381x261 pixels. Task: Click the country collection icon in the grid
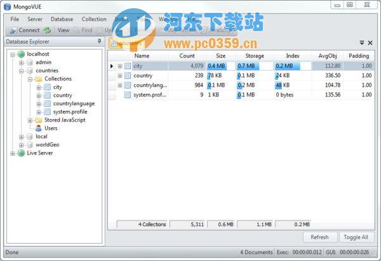(x=128, y=75)
